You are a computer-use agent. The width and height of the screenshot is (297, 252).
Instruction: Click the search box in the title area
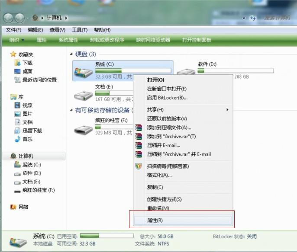point(277,18)
